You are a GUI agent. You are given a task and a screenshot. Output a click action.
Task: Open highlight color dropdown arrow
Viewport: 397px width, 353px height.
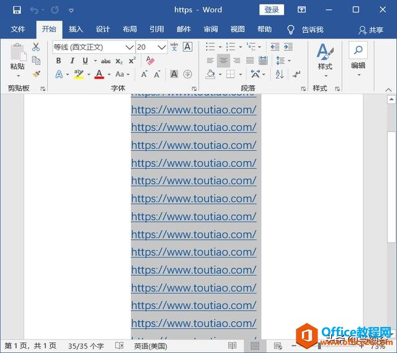[x=89, y=74]
